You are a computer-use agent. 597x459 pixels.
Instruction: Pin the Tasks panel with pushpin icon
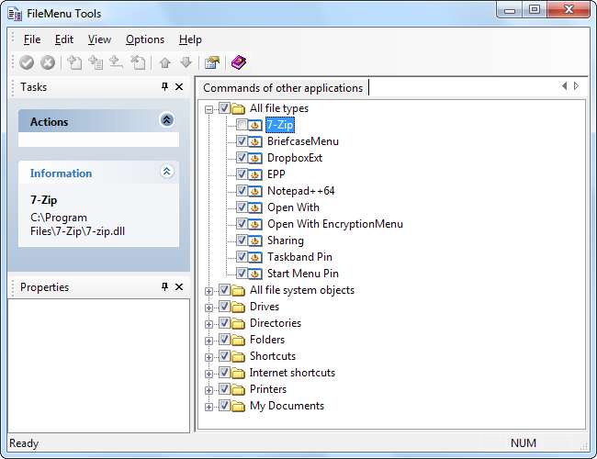[164, 87]
